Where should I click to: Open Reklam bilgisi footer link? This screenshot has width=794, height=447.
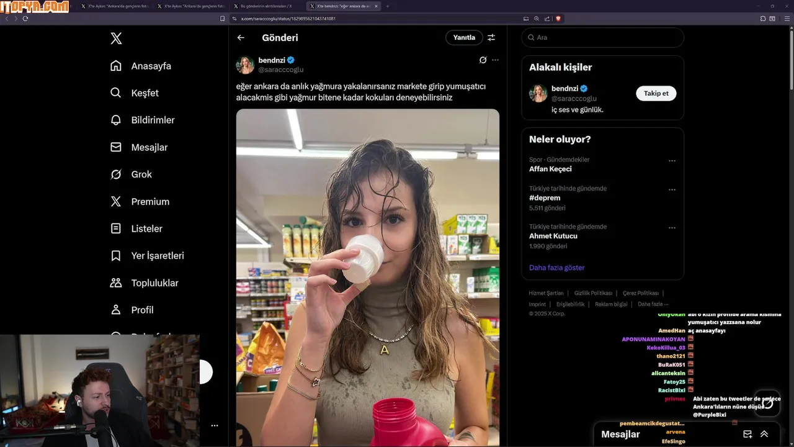[611, 304]
